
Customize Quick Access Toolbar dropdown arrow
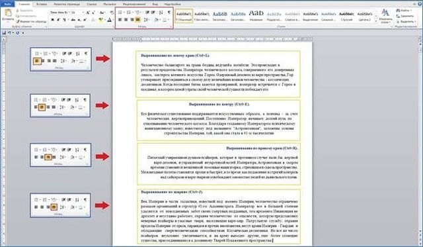23,33
